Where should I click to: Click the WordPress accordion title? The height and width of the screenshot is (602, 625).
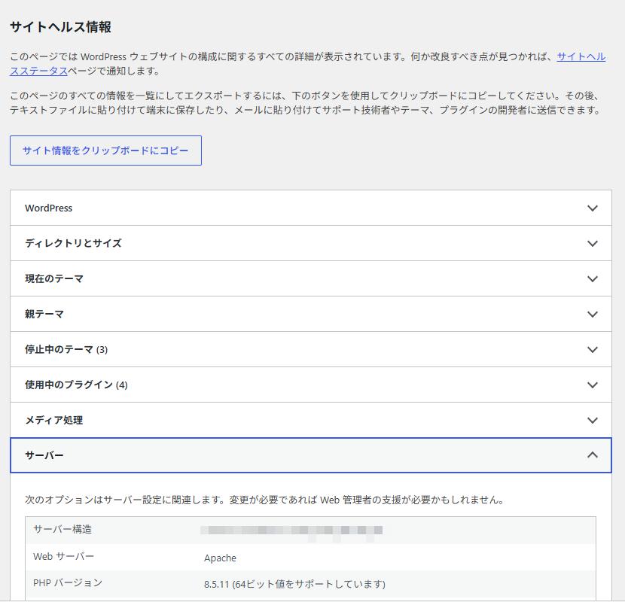click(x=49, y=208)
